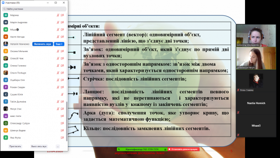The height and width of the screenshot is (158, 280).
Task: Select participant name Ольга Поліщук
Action: click(x=18, y=73)
